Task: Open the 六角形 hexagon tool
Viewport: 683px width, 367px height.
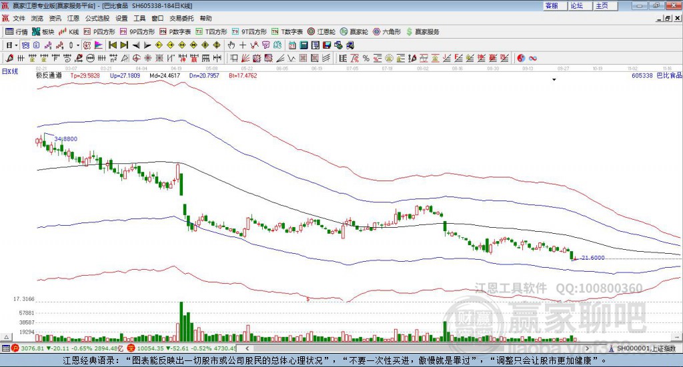Action: [x=387, y=32]
